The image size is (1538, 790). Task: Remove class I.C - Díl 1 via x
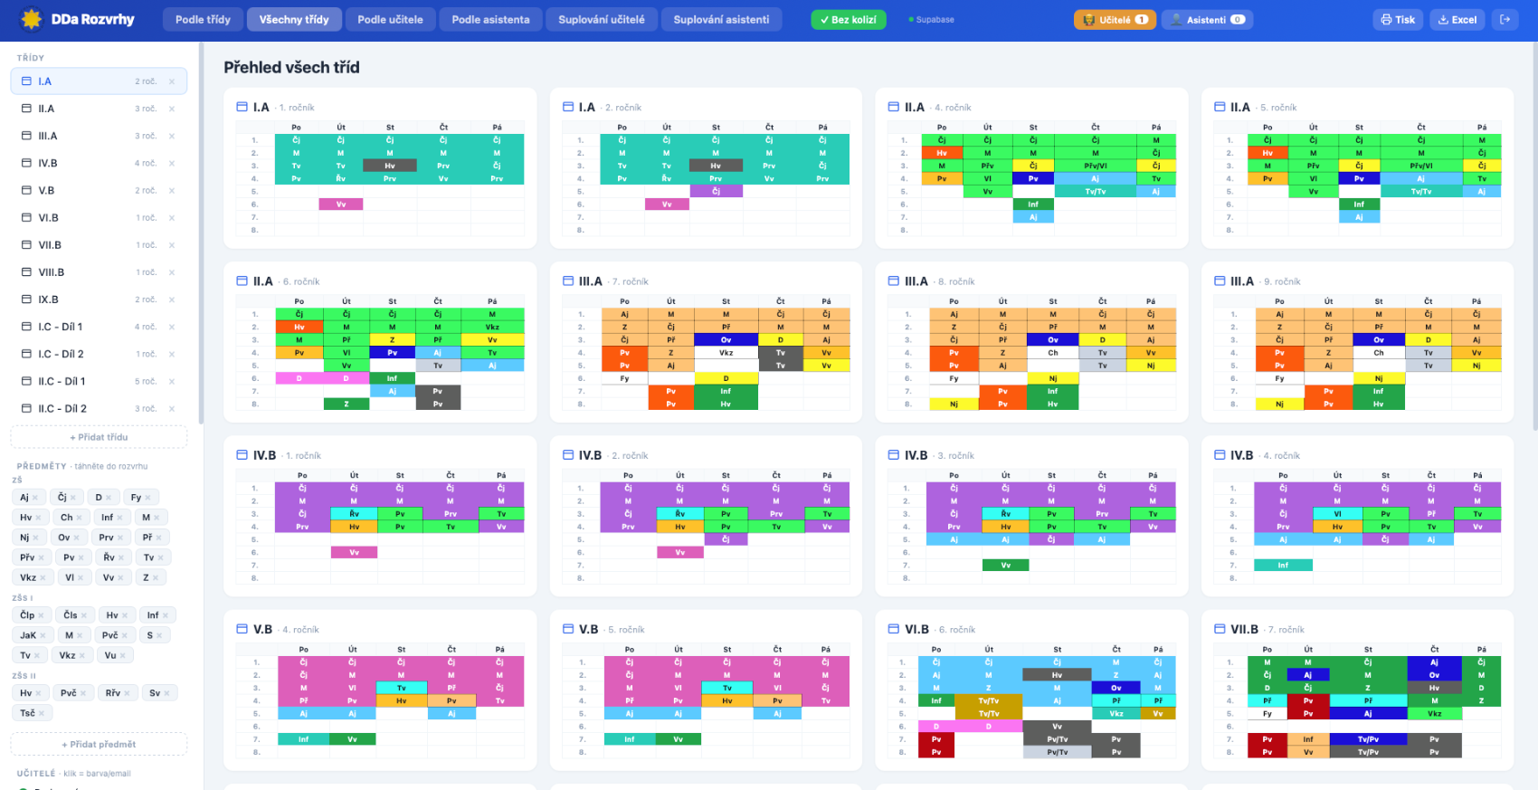[172, 327]
